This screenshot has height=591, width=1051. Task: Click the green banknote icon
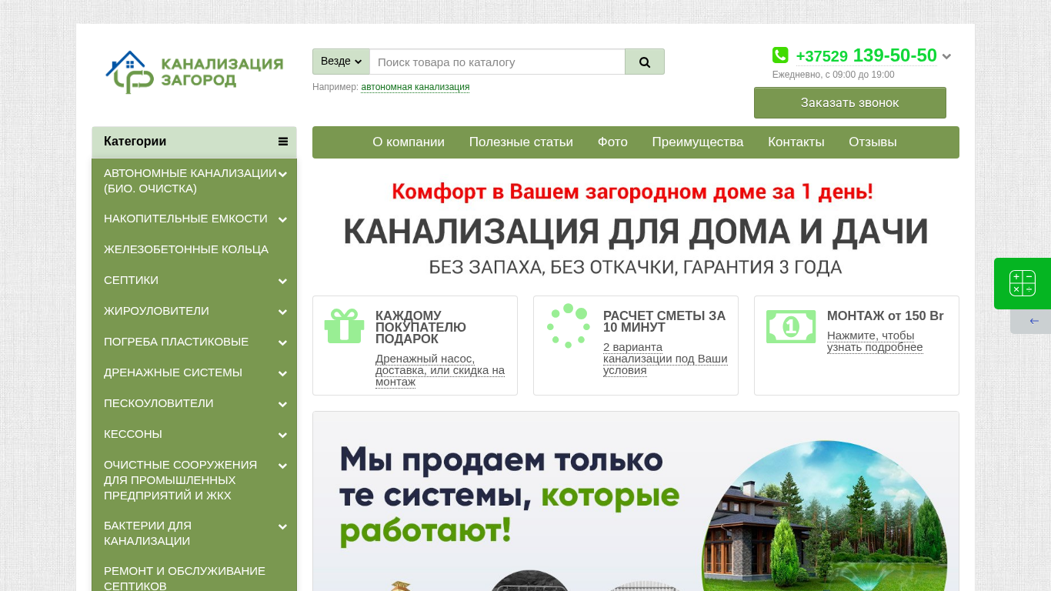coord(791,326)
